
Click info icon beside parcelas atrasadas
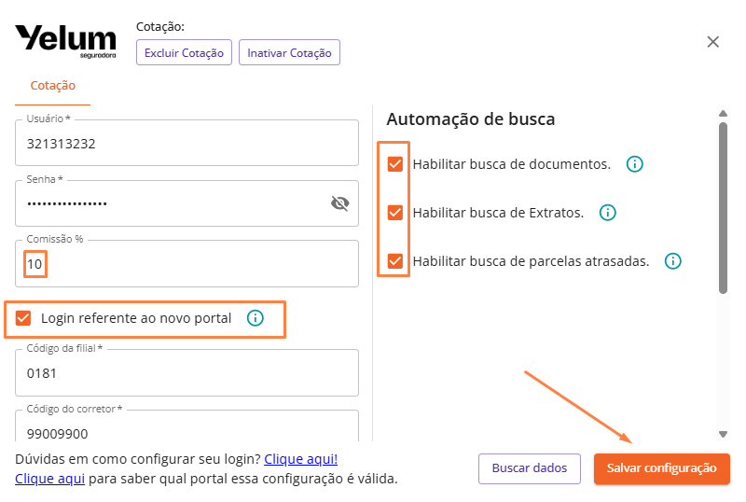point(673,261)
